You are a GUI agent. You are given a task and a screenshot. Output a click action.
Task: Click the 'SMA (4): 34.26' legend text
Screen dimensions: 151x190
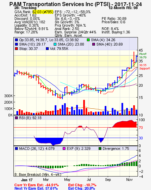click(103, 40)
